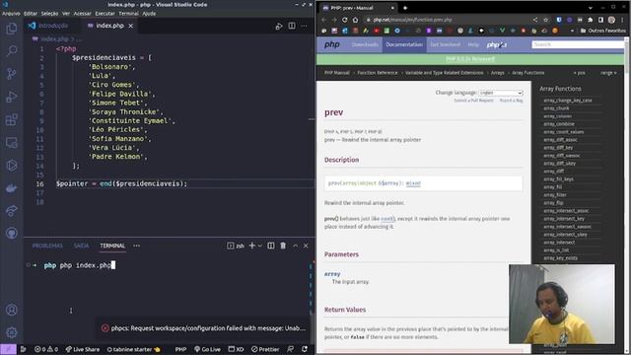
Task: Run the PHP file from the editor toolbar
Action: click(279, 27)
